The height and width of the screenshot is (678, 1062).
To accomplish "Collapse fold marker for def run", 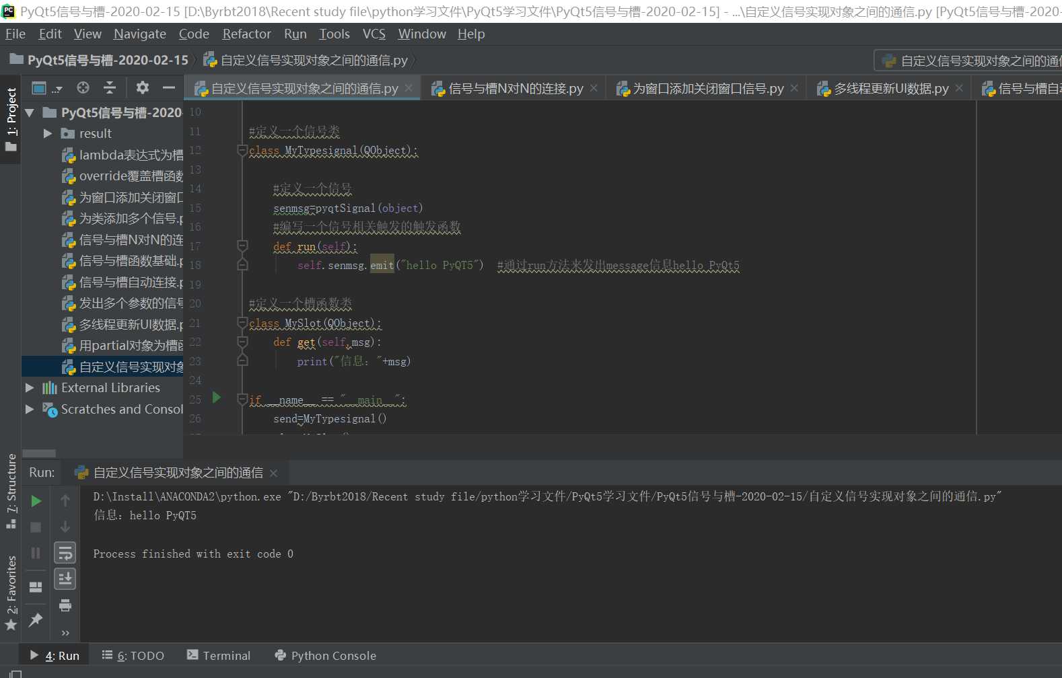I will point(242,246).
